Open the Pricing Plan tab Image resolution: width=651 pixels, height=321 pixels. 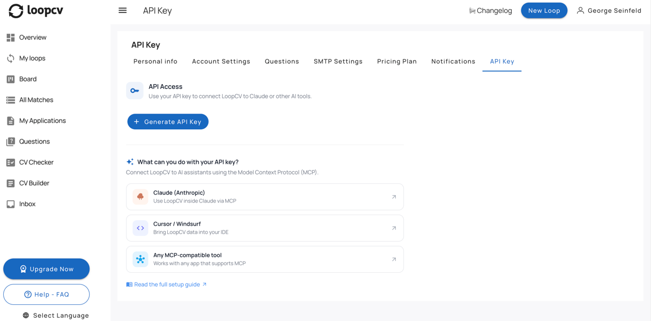pyautogui.click(x=397, y=61)
